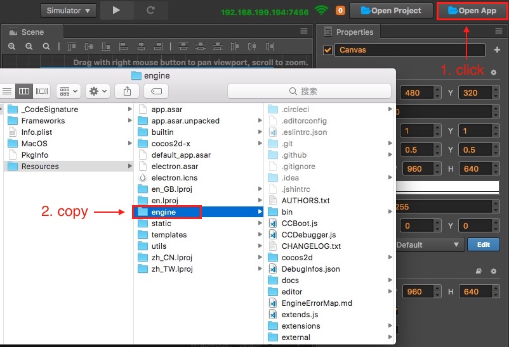Viewport: 509px width, 347px height.
Task: Click the Finder edit tags button
Action: coord(156,91)
